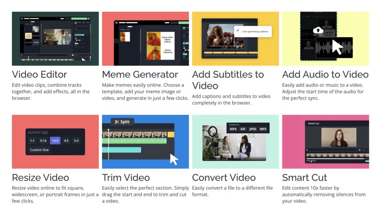Select the 1:1 output size option

tap(32, 140)
